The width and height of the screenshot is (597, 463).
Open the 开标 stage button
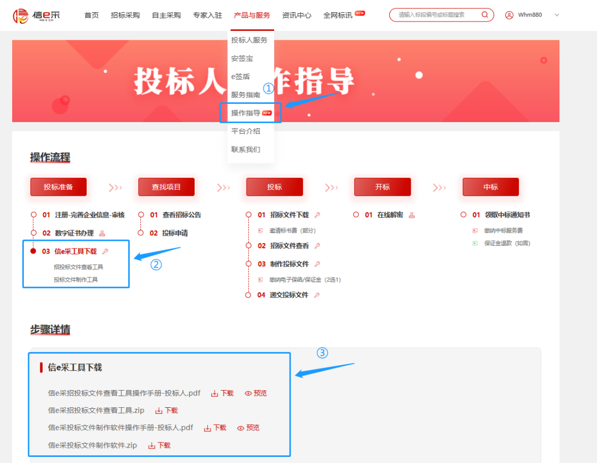click(x=383, y=187)
